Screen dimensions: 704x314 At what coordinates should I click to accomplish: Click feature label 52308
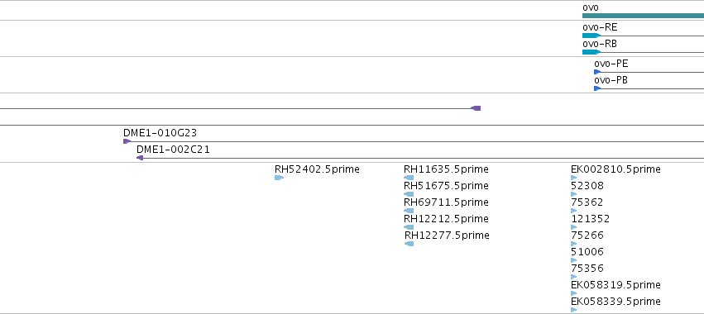click(x=587, y=186)
